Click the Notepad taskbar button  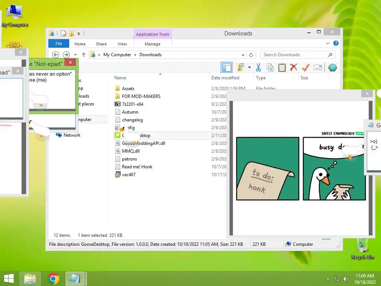pos(75,279)
